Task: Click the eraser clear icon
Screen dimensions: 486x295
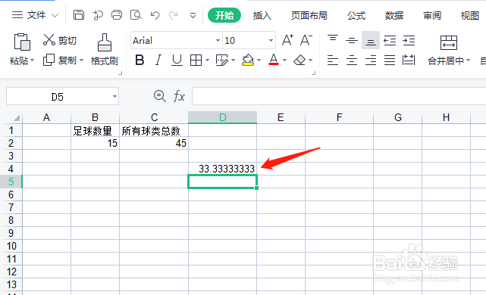Action: click(299, 60)
